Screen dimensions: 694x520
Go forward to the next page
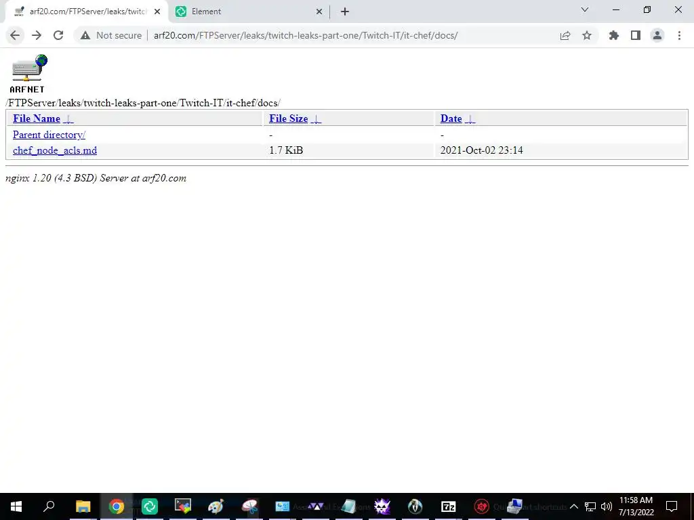point(37,35)
